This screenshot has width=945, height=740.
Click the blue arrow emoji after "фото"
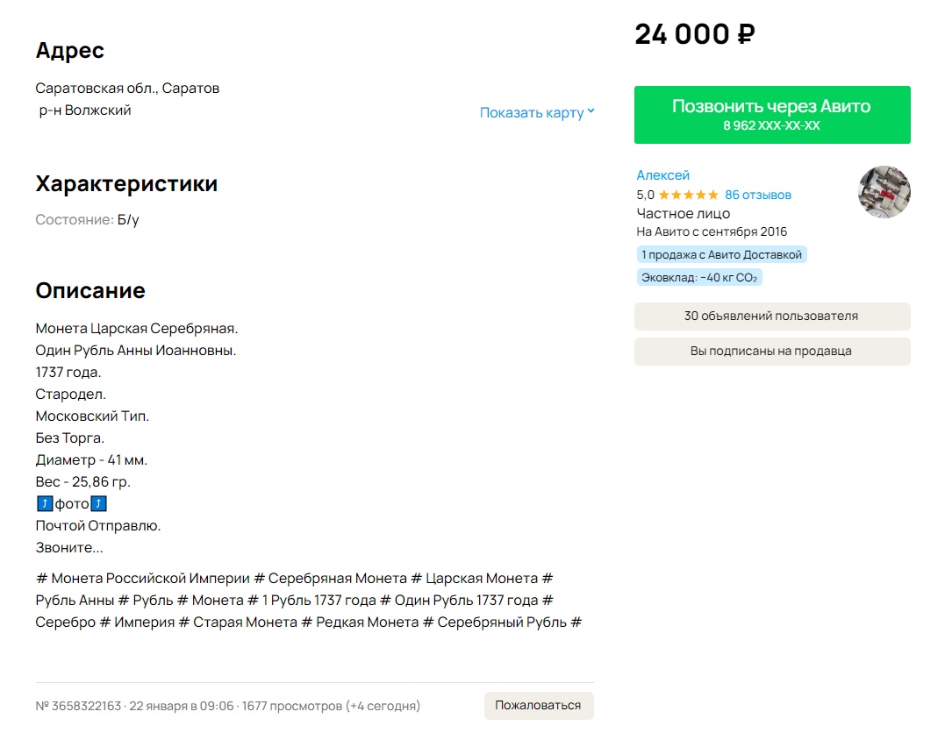point(99,504)
